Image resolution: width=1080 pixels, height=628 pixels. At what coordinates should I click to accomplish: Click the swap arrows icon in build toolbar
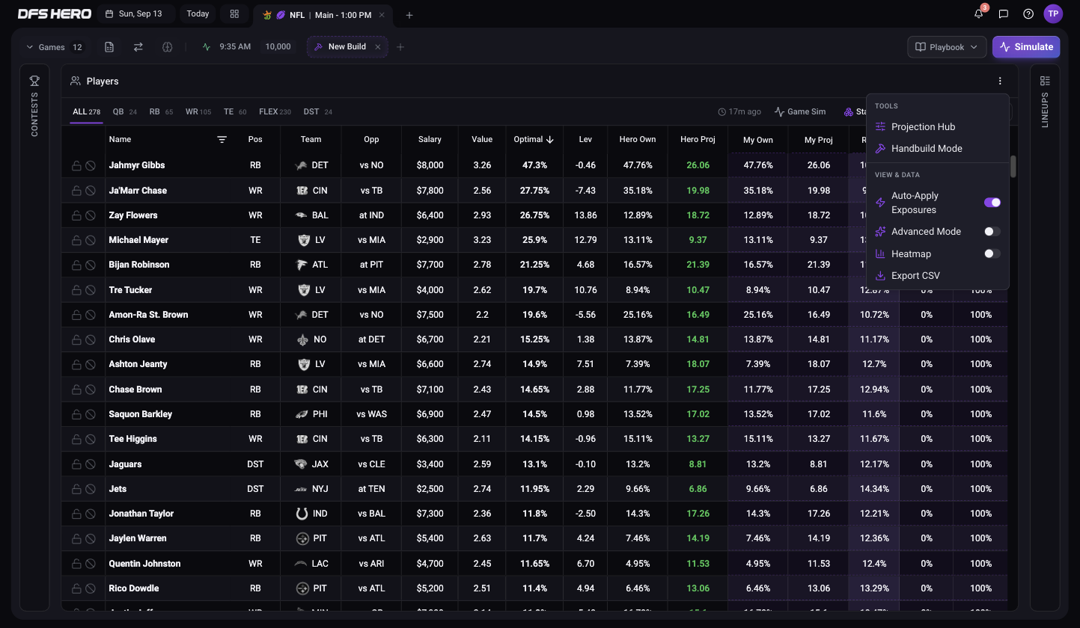click(138, 46)
